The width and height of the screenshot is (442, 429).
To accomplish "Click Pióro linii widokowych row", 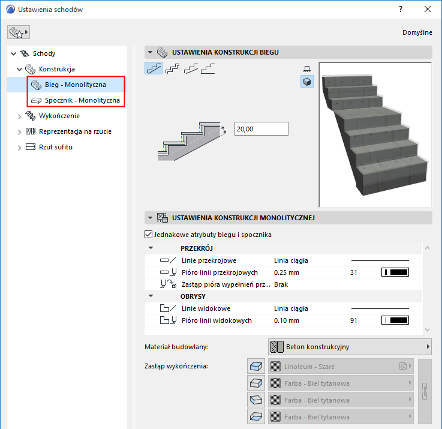I will [x=283, y=320].
